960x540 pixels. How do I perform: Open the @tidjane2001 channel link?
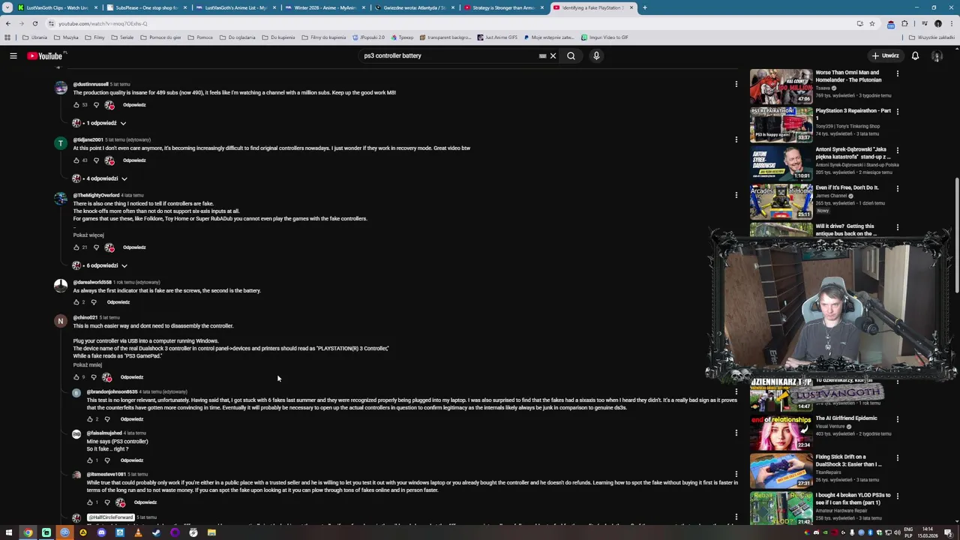coord(88,139)
